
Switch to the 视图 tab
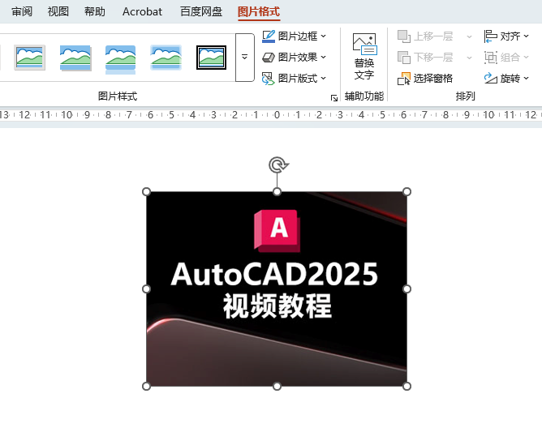pyautogui.click(x=58, y=11)
